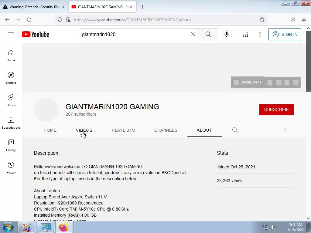Subscribe to GIANTMARIN1020 GAMING
Image resolution: width=311 pixels, height=233 pixels.
tap(276, 110)
